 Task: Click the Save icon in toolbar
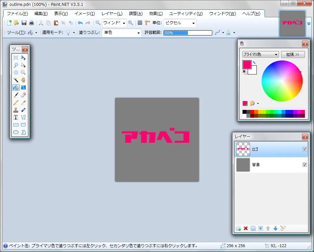point(24,23)
